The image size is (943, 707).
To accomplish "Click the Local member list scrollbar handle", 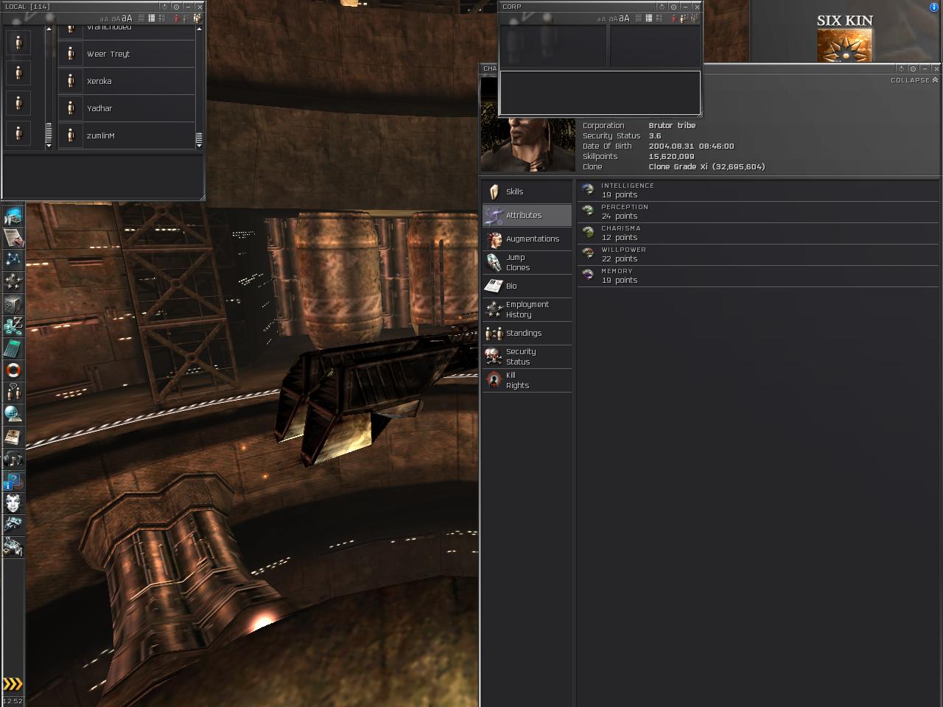I will coord(199,138).
